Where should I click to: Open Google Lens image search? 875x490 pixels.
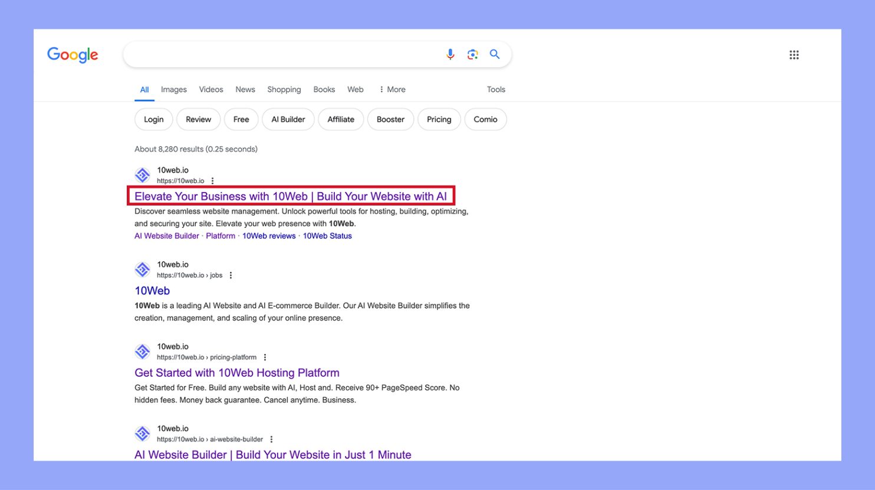472,54
